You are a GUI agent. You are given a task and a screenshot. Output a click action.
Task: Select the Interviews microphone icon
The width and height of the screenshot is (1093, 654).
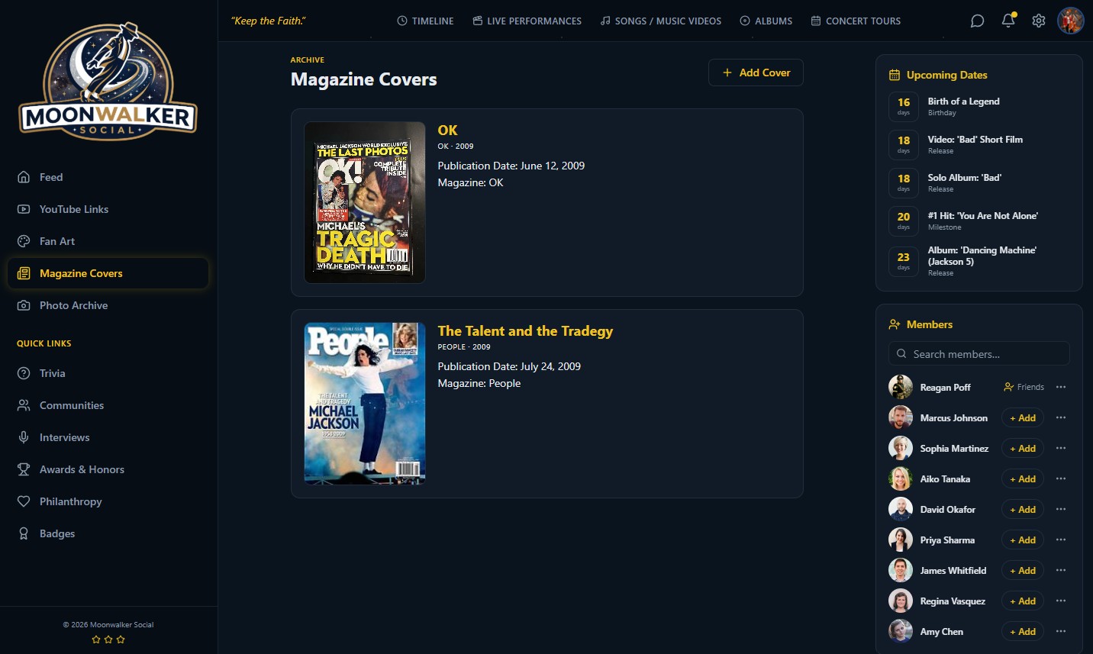pyautogui.click(x=24, y=437)
